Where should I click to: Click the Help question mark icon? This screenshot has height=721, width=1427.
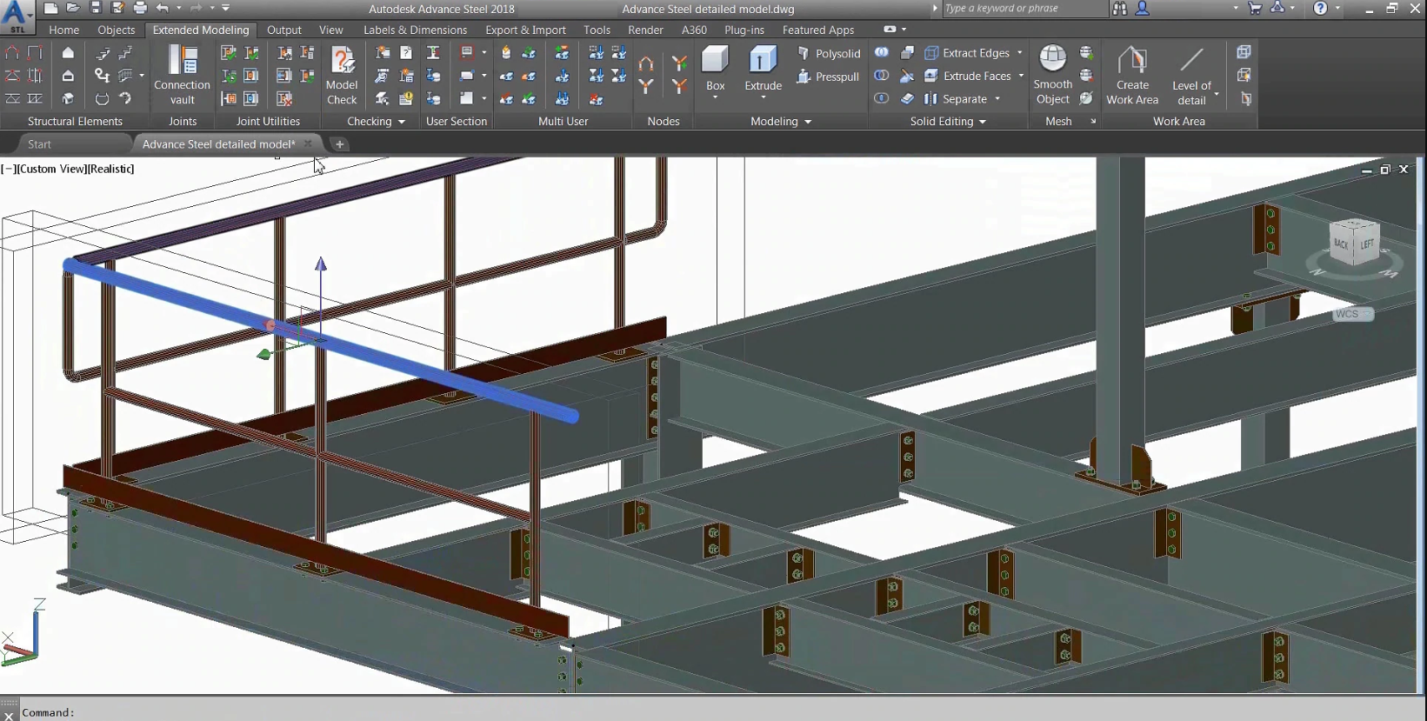tap(1321, 9)
